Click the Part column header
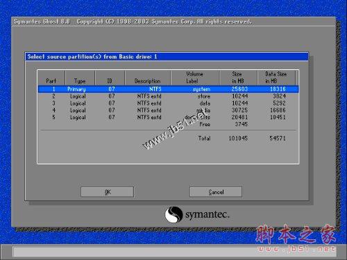 [x=51, y=78]
